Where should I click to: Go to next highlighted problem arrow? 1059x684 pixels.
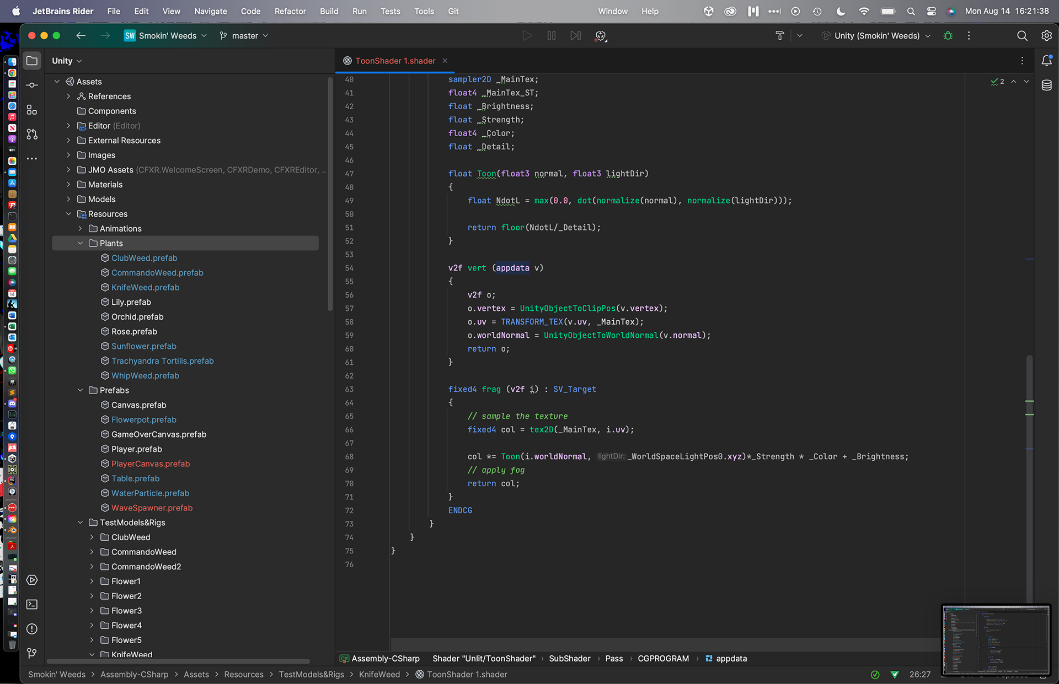[1026, 82]
